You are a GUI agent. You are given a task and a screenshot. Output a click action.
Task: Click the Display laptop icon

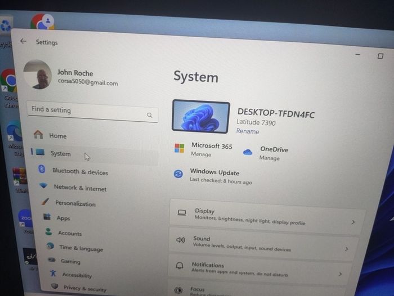pos(182,213)
